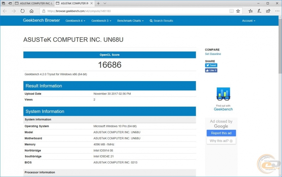Click the Facebook Like button
Image resolution: width=282 pixels, height=177 pixels.
pyautogui.click(x=211, y=70)
